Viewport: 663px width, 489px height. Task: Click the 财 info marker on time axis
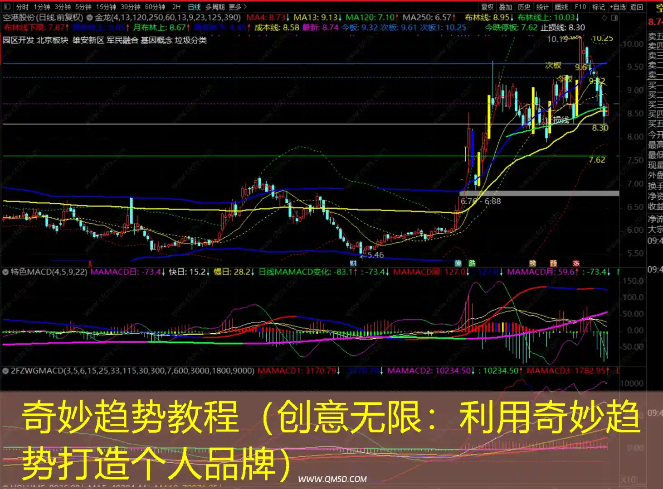(353, 263)
